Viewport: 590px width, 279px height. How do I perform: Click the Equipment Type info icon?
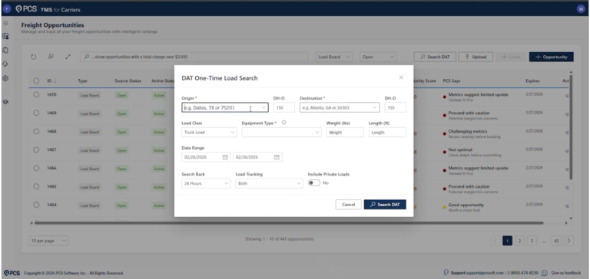point(283,123)
